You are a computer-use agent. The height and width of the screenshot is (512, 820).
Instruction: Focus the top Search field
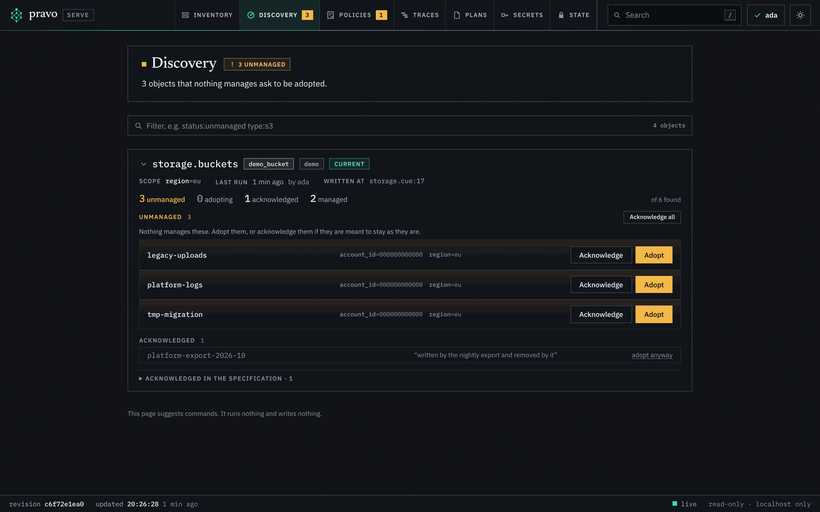click(674, 15)
